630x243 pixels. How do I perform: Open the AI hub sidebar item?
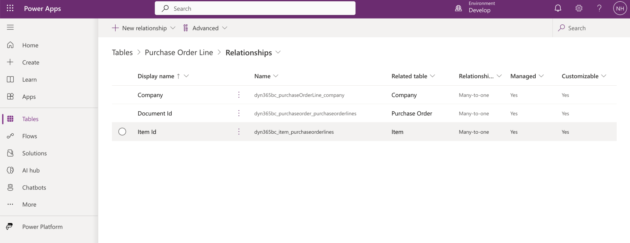tap(31, 170)
